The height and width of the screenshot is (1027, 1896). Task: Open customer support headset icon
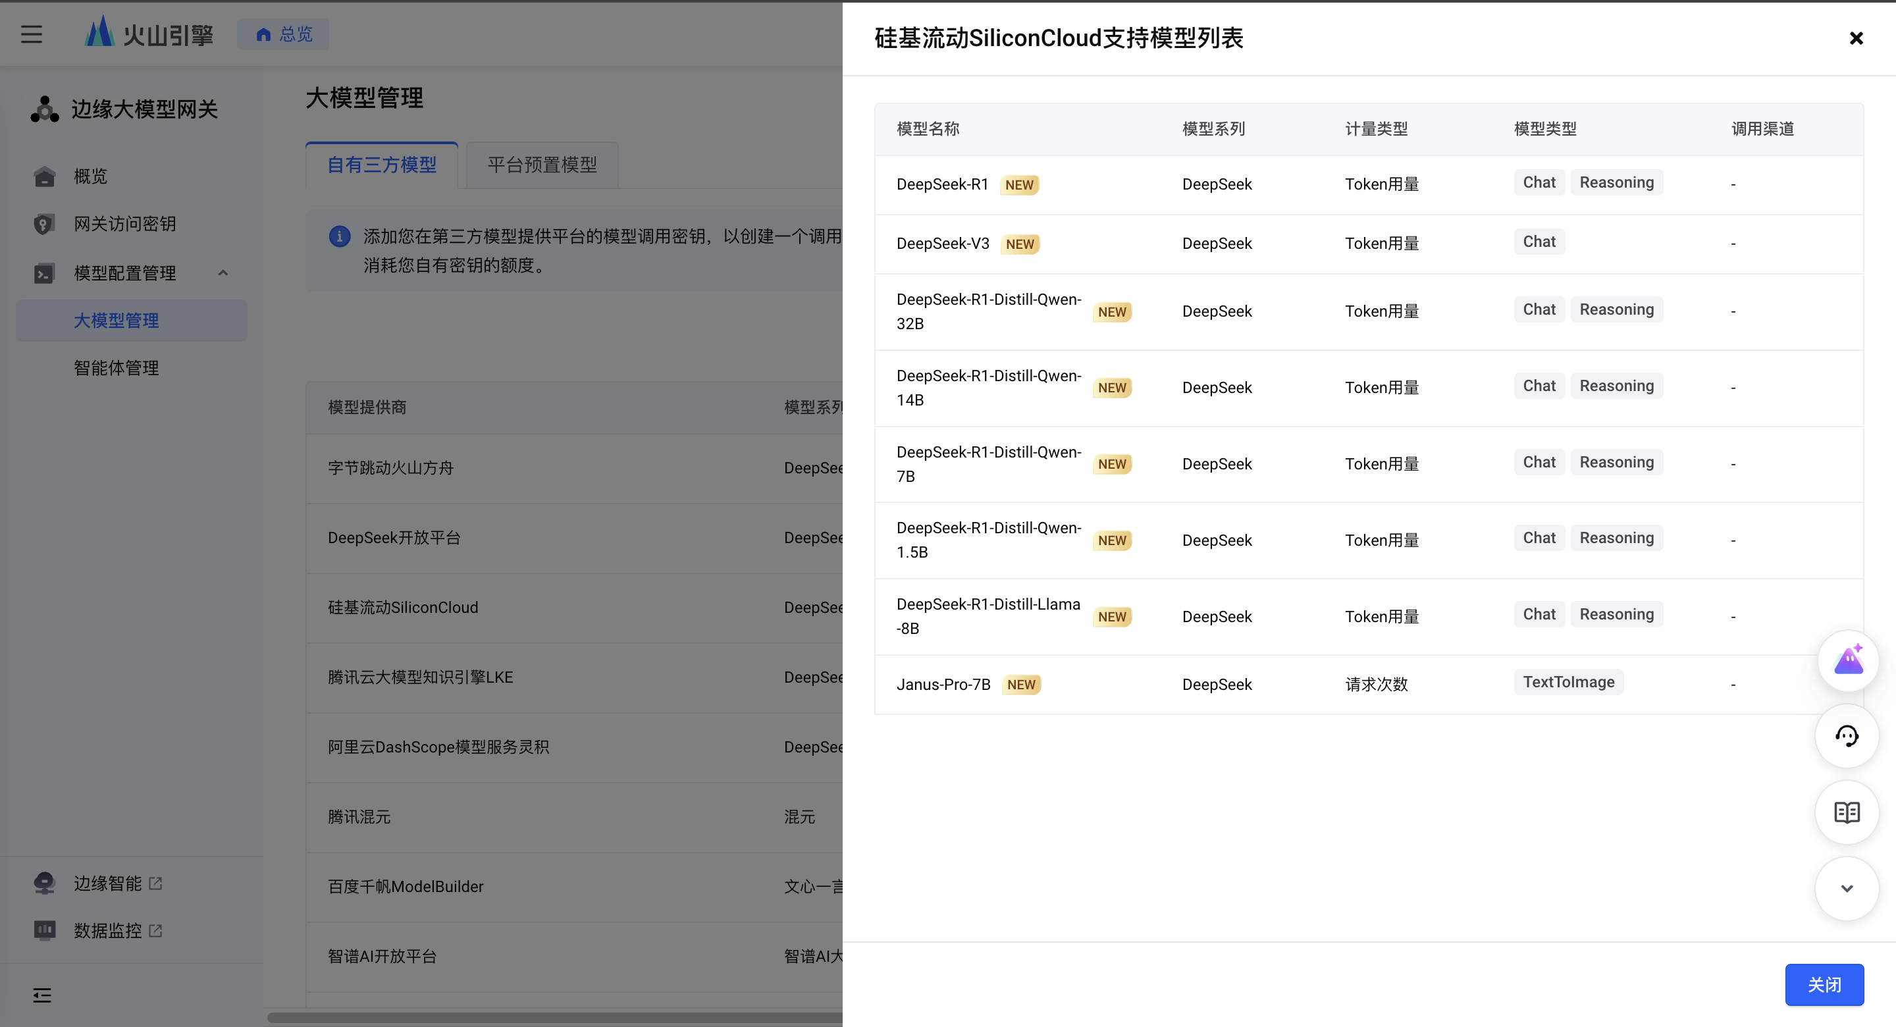(x=1847, y=736)
